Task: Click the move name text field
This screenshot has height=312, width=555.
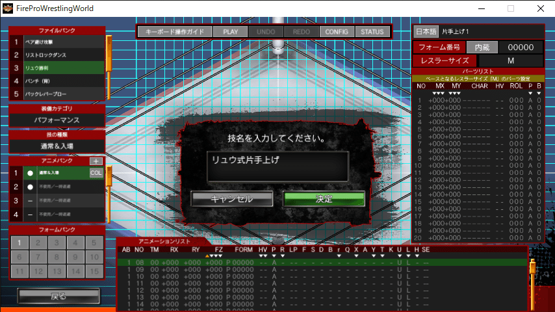Action: (x=278, y=166)
